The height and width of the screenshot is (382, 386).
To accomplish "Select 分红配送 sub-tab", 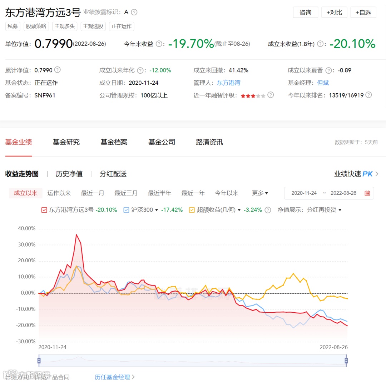I will (113, 174).
